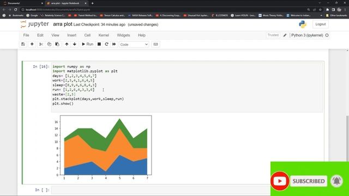
Task: Insert a cell below with the plus icon
Action: tap(32, 44)
